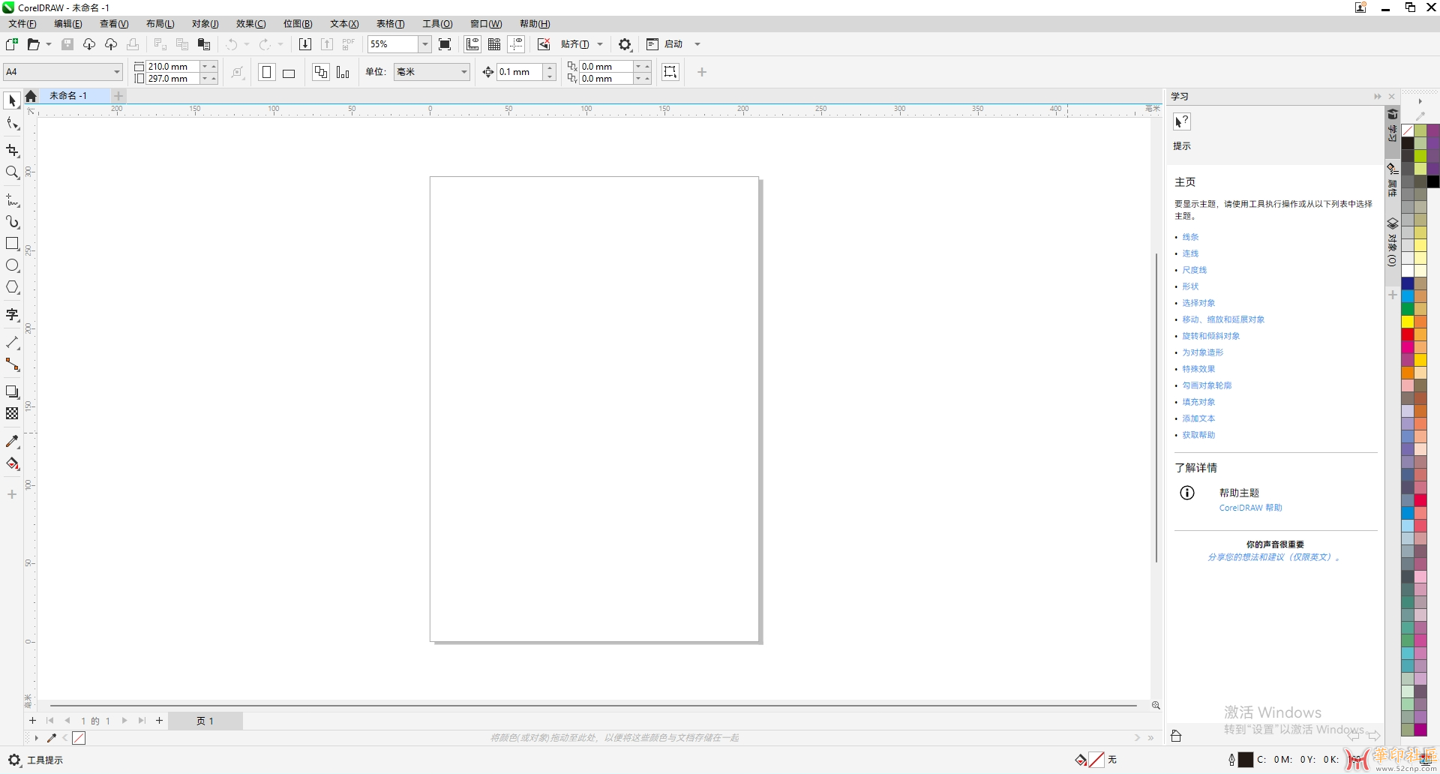Viewport: 1440px width, 774px height.
Task: Click the Full-screen preview icon
Action: tap(445, 44)
